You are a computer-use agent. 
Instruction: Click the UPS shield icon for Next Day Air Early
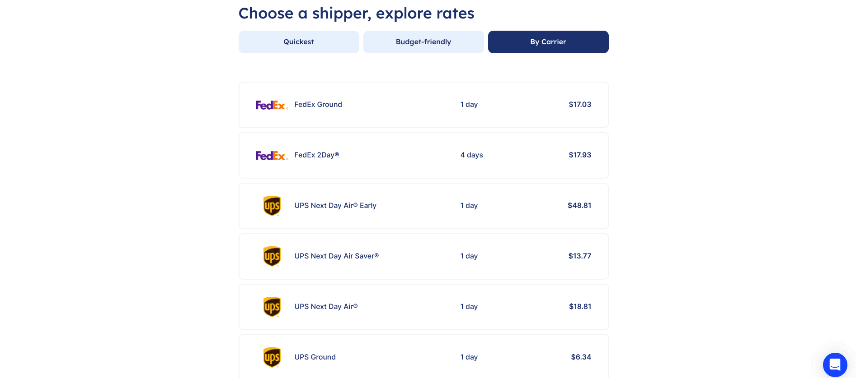pos(272,206)
